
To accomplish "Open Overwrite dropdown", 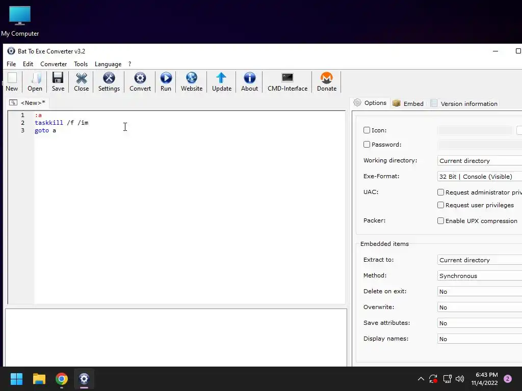I will [x=479, y=307].
